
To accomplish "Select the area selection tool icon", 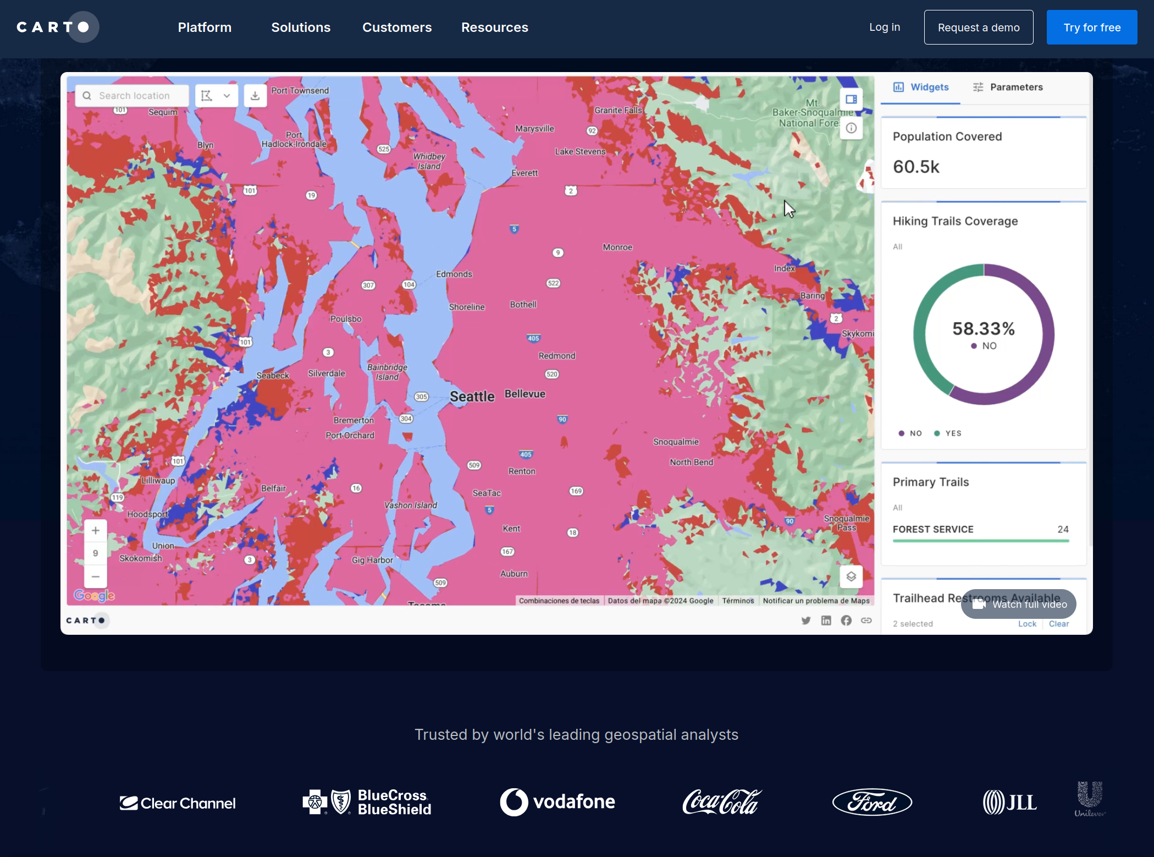I will pos(207,96).
